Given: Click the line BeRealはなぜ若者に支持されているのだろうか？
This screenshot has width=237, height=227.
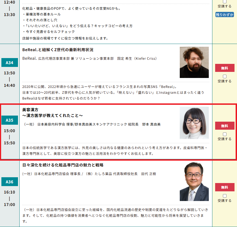Looking at the screenshot, I should (x=61, y=98).
